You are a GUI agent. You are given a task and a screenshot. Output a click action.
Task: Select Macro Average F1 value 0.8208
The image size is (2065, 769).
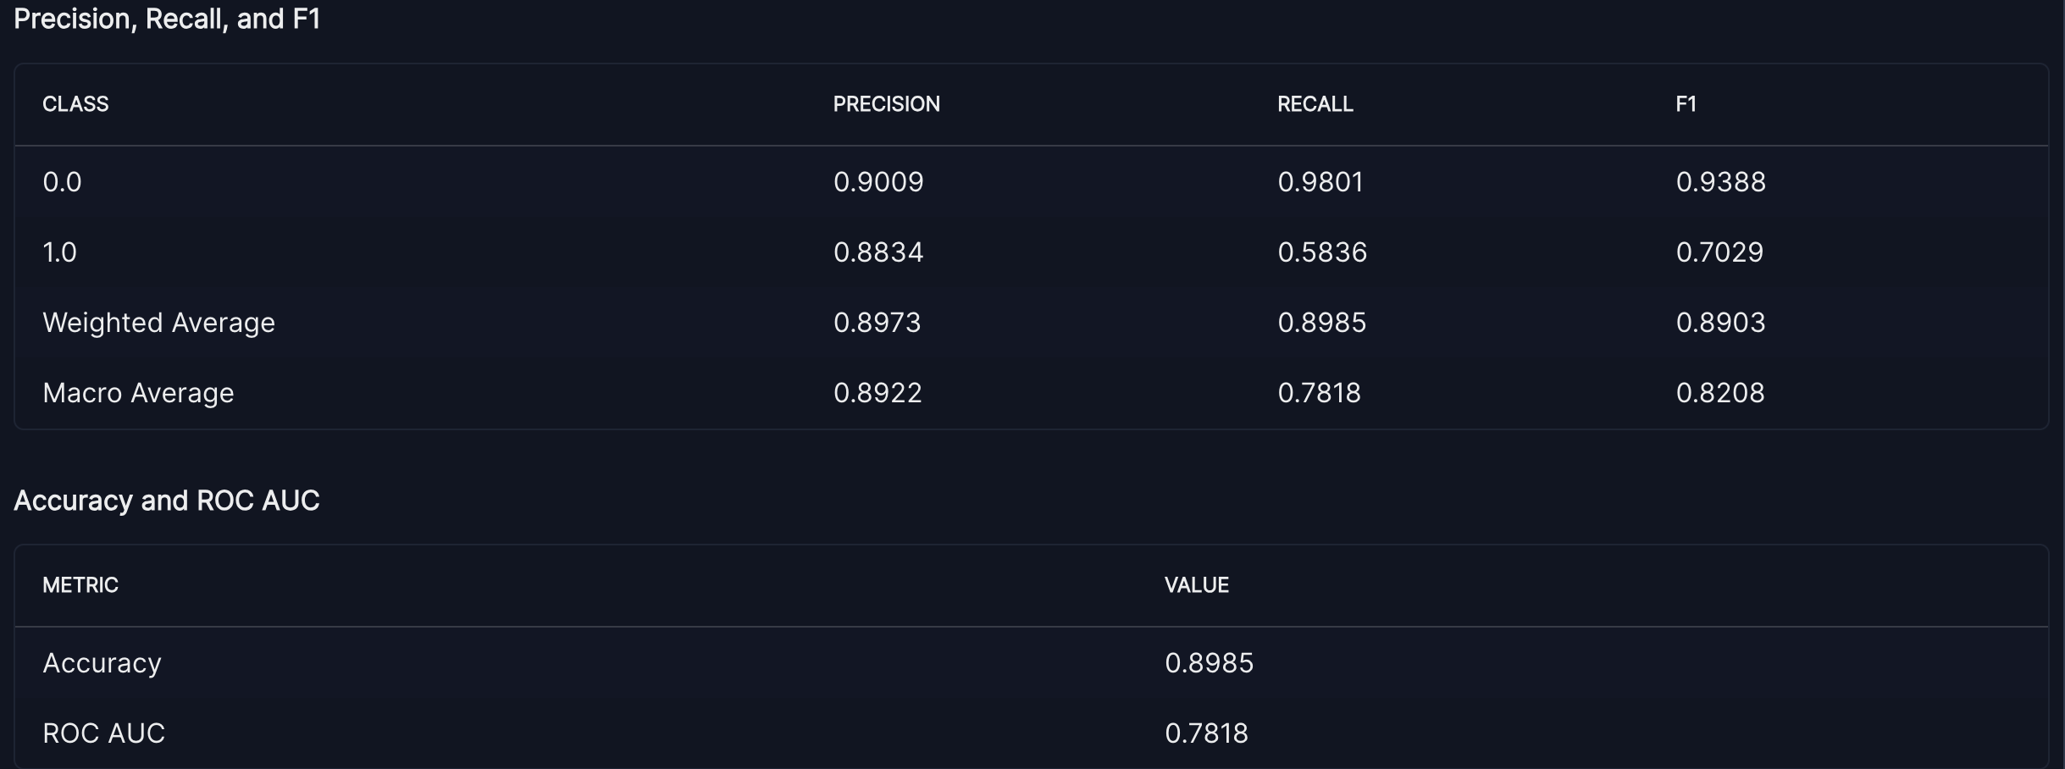(1720, 393)
